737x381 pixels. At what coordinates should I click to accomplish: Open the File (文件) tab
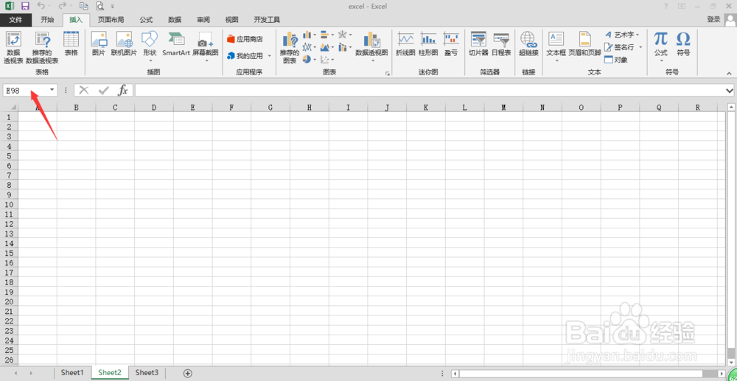(15, 20)
